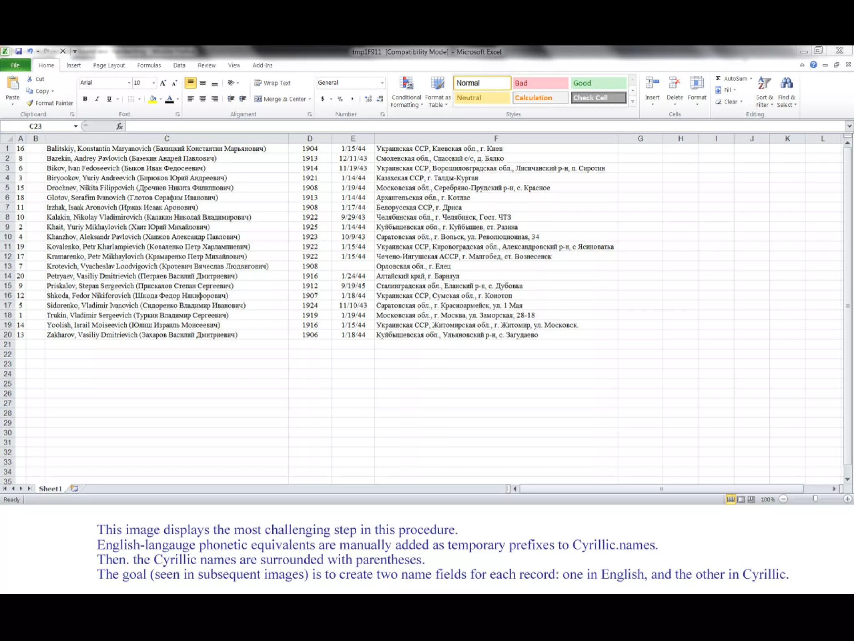The image size is (854, 641).
Task: Click the Save icon in Quick Access toolbar
Action: (18, 51)
